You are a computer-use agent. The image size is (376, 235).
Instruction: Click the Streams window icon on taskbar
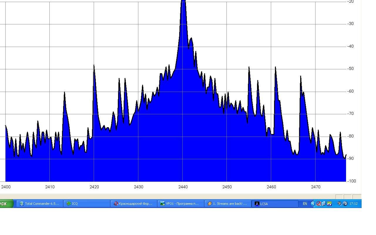point(209,204)
